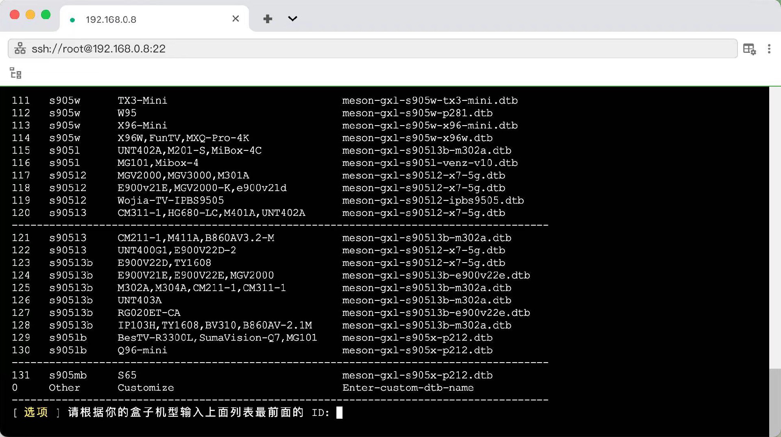Expand the tab list chevron
781x437 pixels.
292,19
